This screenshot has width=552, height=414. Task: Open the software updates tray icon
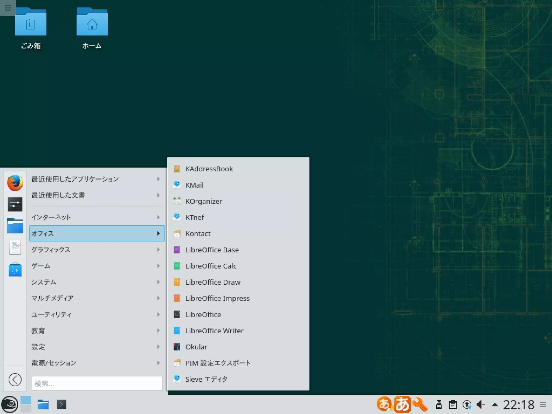(467, 404)
